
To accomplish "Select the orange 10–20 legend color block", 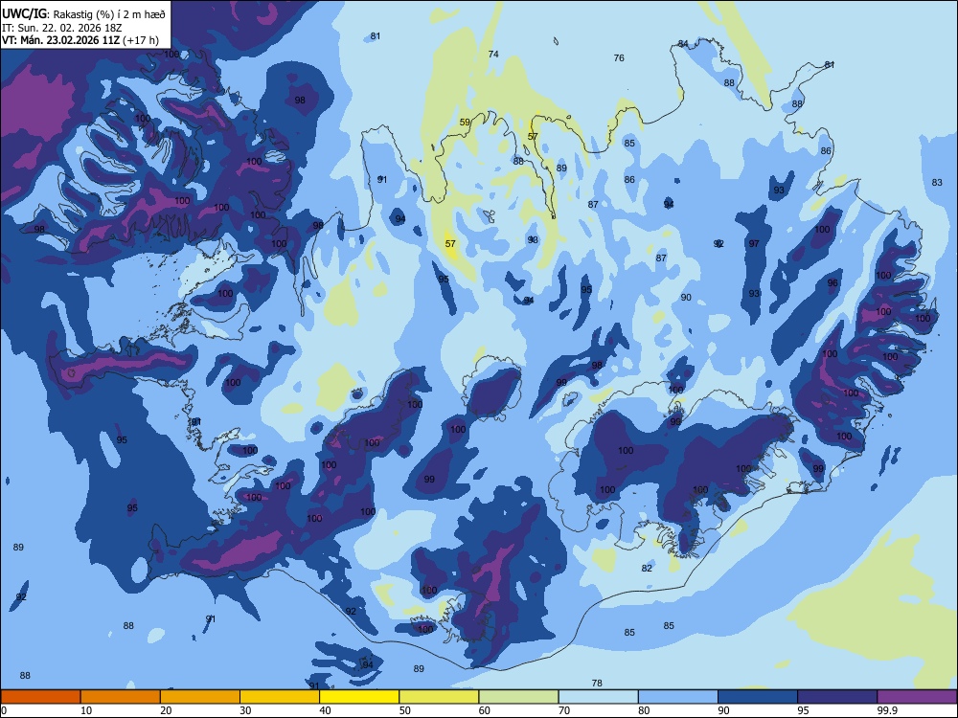I will click(x=121, y=697).
